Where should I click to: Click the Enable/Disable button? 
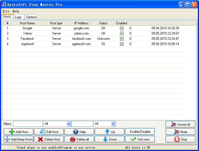(140, 132)
